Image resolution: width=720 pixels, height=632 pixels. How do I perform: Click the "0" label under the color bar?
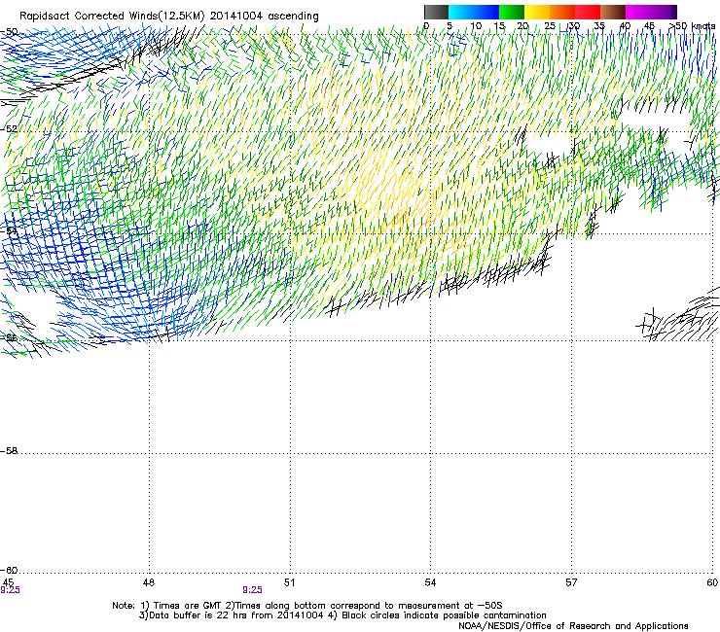pos(426,25)
